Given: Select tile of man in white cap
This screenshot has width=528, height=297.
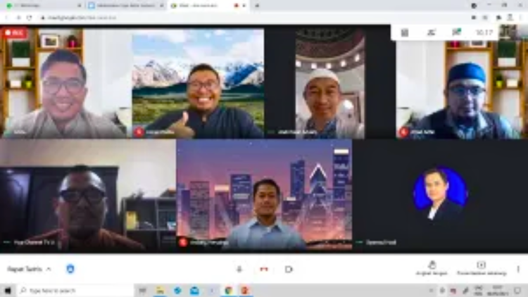Looking at the screenshot, I should click(x=330, y=84).
